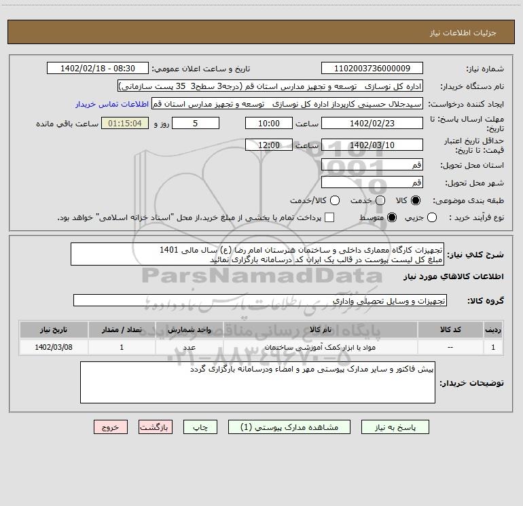523x506 pixels.
Task: Open مشاهده مدارک پیوستی (1) button
Action: pyautogui.click(x=289, y=427)
